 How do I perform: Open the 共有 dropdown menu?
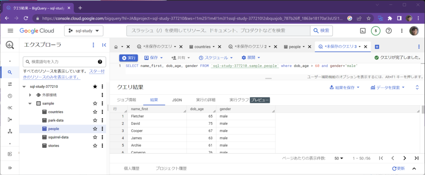coord(181,58)
